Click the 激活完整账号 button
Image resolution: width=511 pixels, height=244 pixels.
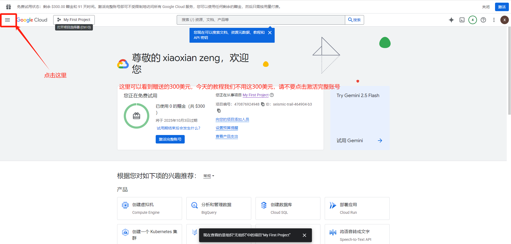point(170,139)
